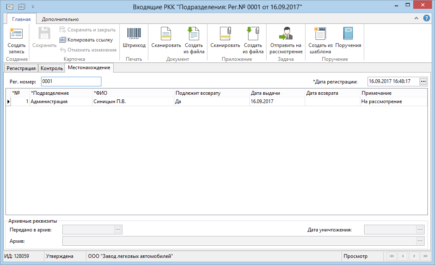The height and width of the screenshot is (265, 435).
Task: Open the Дата регистрации date picker button
Action: click(x=423, y=82)
